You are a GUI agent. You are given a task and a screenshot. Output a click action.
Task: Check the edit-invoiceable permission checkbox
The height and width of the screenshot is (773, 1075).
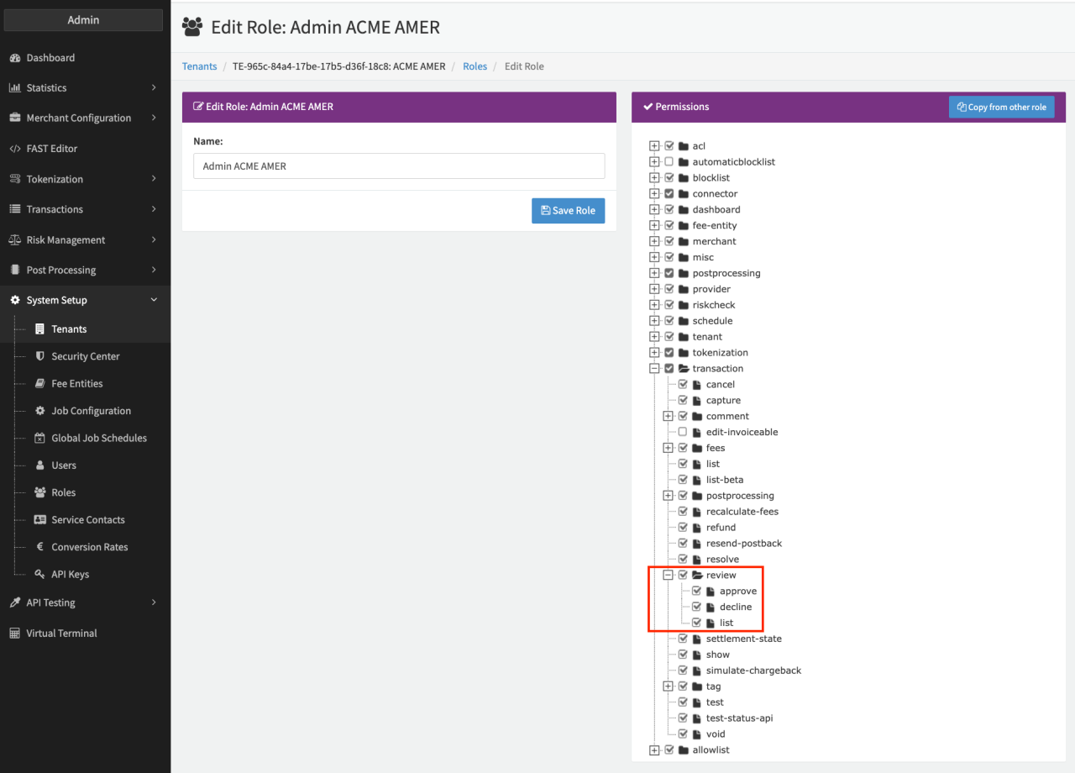tap(683, 432)
